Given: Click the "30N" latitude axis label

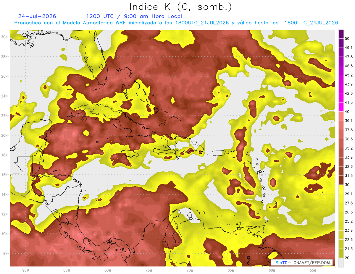Looking at the screenshot, I should [5, 37].
